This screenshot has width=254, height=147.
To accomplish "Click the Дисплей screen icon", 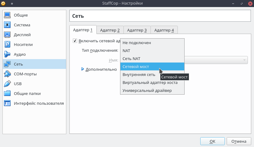I will point(7,35).
